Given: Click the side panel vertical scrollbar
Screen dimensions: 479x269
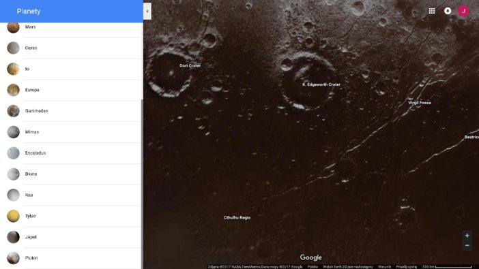Looking at the screenshot, I should [142, 183].
